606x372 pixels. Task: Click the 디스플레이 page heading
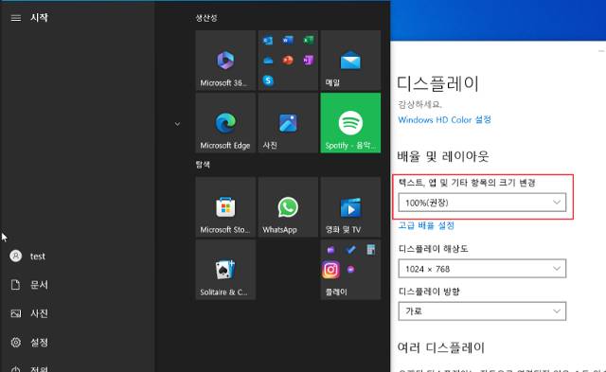pyautogui.click(x=438, y=84)
